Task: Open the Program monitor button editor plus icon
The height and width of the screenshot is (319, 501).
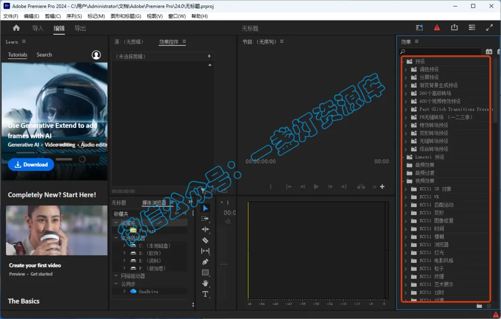Action: 382,187
